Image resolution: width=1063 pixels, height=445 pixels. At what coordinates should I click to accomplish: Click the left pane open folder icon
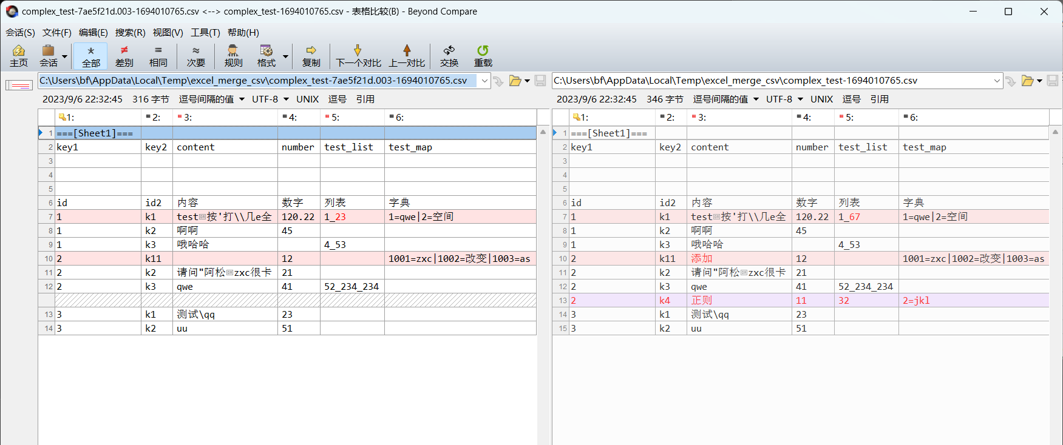515,81
